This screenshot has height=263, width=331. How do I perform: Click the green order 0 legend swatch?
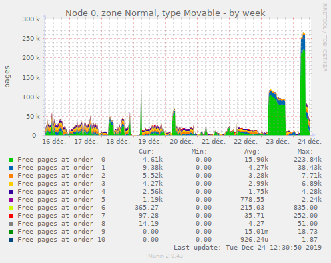(x=11, y=160)
